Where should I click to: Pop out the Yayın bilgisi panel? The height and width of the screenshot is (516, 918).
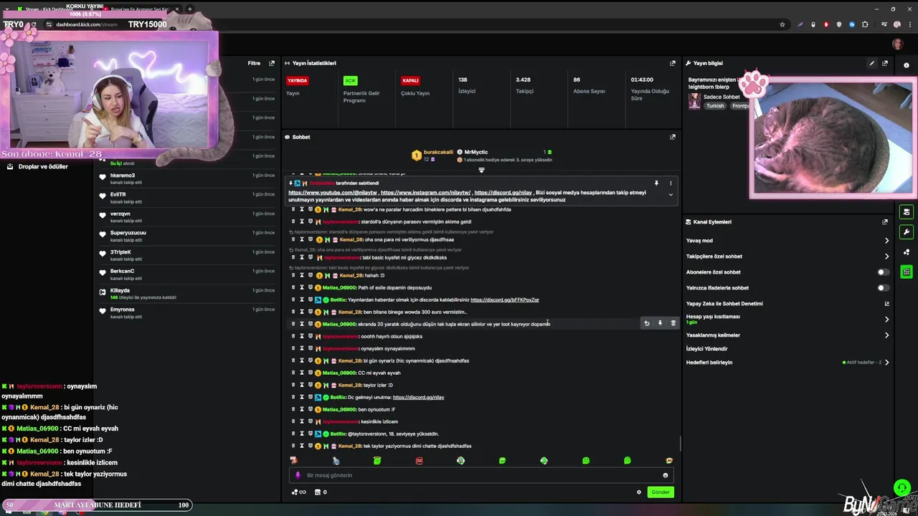(884, 63)
